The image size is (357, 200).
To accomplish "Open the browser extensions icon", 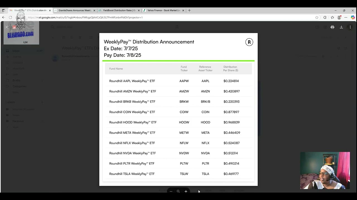I will 325,17.
